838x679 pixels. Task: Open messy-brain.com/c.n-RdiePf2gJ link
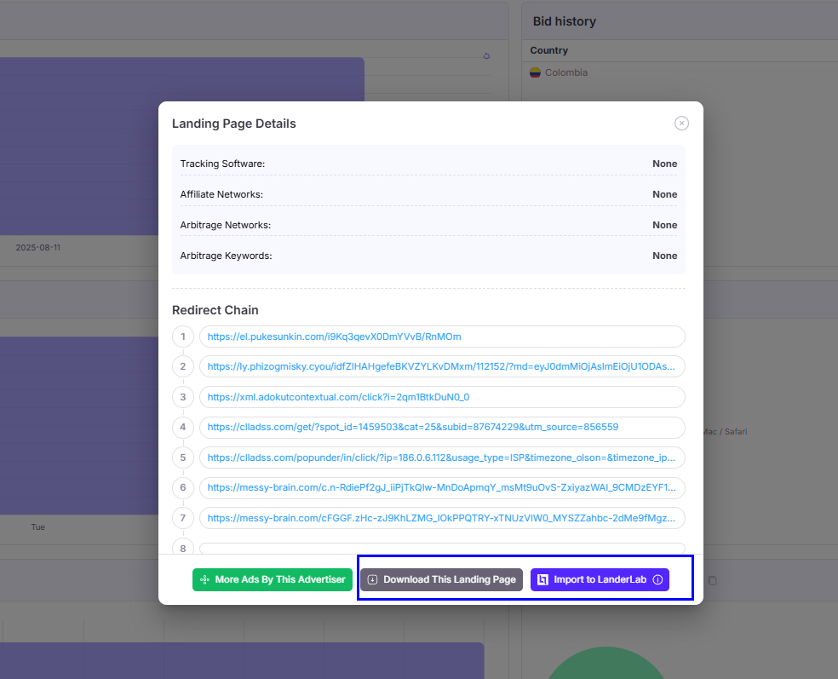(x=441, y=487)
